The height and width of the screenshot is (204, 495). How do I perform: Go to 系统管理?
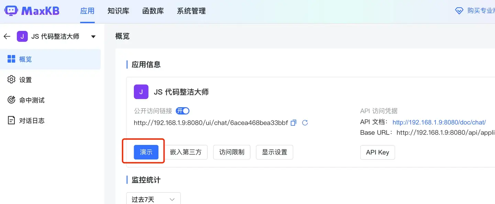(191, 11)
